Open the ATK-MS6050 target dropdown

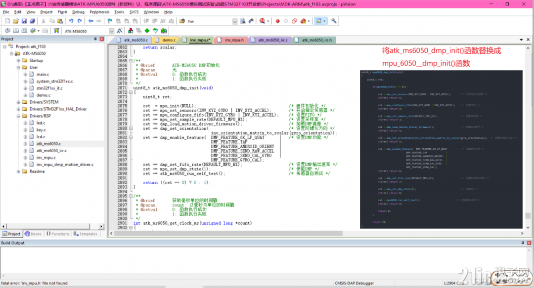(x=112, y=31)
